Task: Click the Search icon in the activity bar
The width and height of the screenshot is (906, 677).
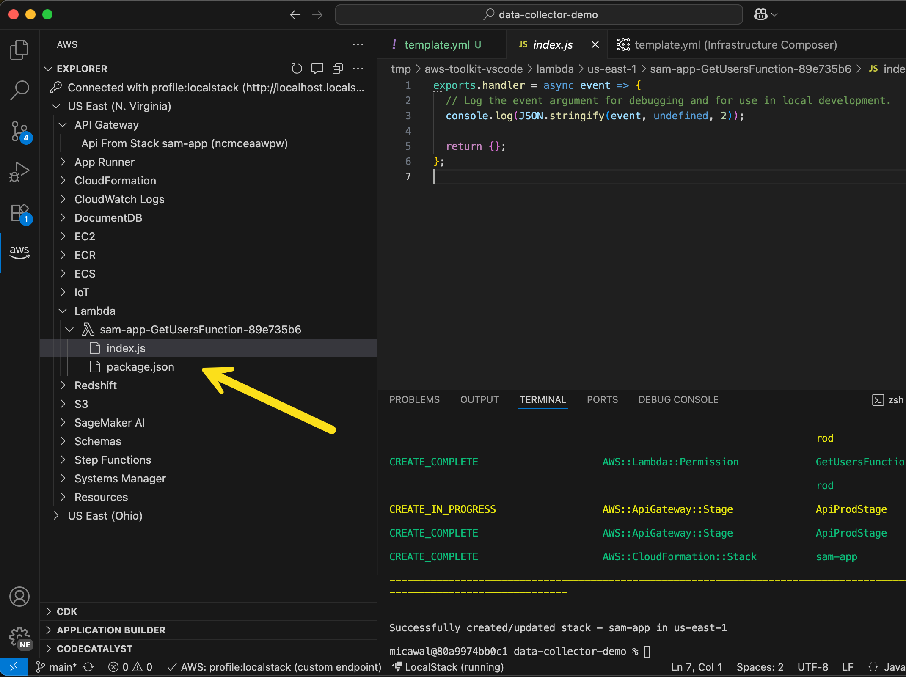Action: pos(19,90)
